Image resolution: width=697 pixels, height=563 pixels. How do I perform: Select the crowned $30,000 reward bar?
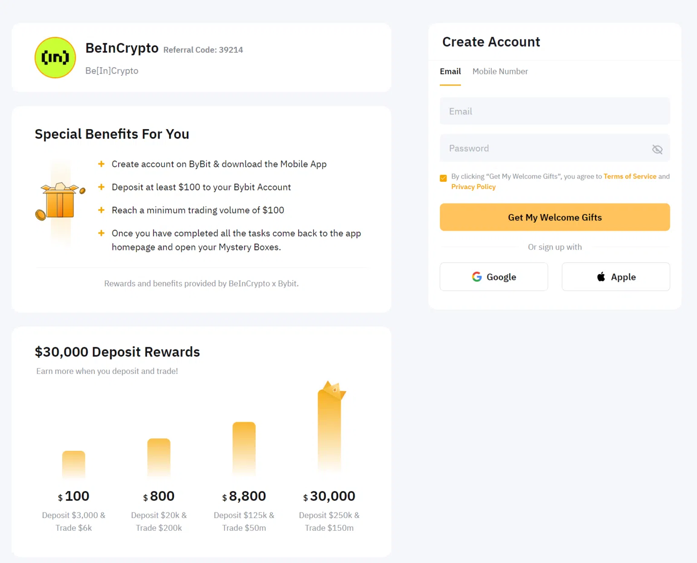(x=330, y=426)
